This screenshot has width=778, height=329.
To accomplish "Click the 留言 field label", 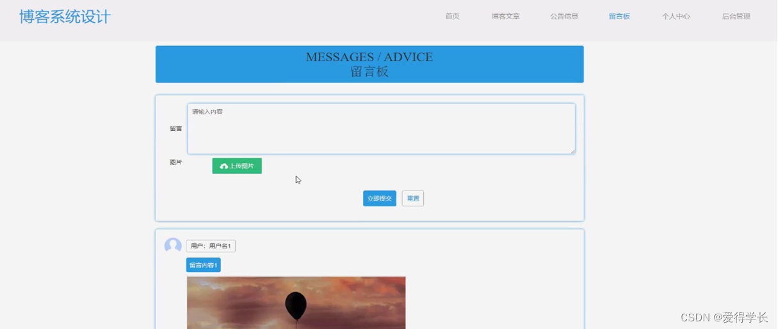I will point(175,129).
